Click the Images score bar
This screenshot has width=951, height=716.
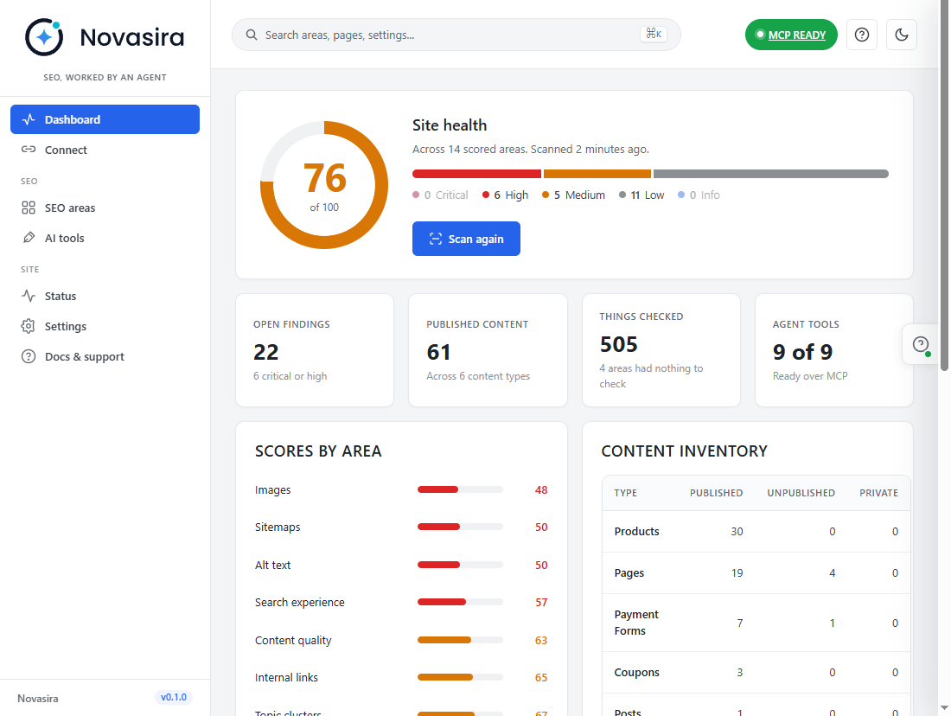tap(460, 489)
